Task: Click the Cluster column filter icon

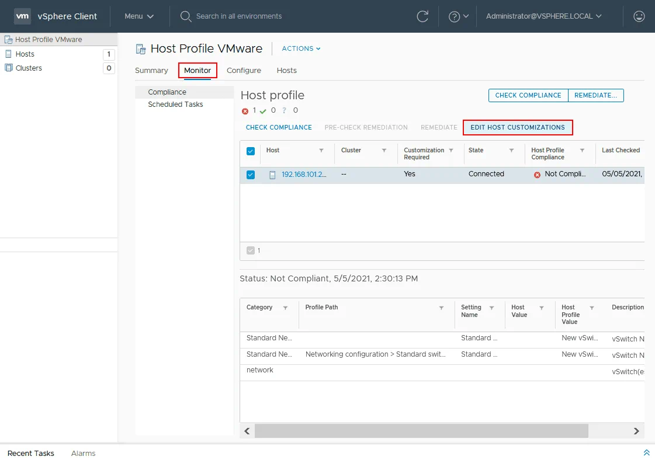Action: pyautogui.click(x=384, y=151)
